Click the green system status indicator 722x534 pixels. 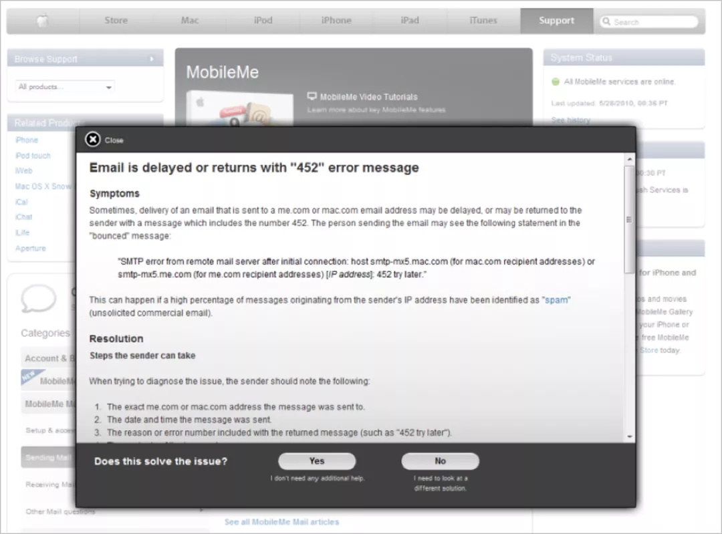click(556, 82)
